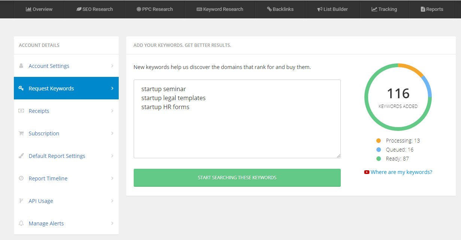
Task: Click the line chart icon beside Tracking
Action: point(374,9)
